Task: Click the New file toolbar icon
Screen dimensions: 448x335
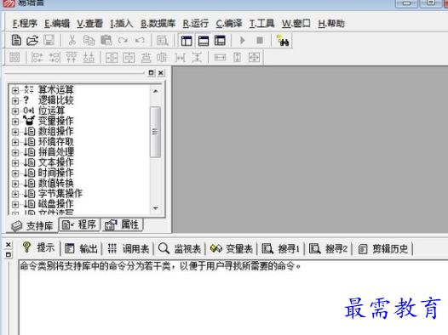Action: (x=16, y=40)
